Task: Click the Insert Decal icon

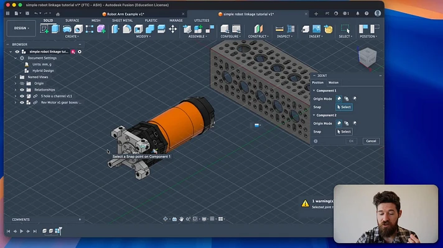Action: click(328, 29)
